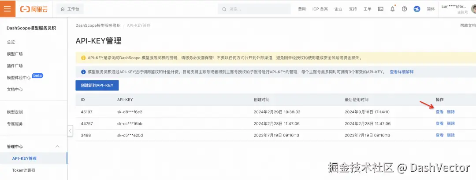The image size is (476, 180).
Task: Click the blue info icon in notice
Action: pos(83,72)
